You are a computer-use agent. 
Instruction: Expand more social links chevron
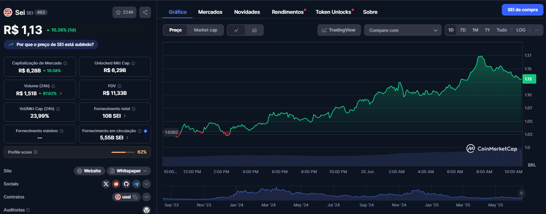pos(147,184)
